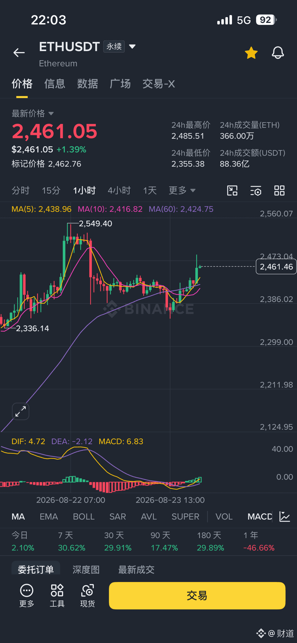Enable the BOLL indicator
This screenshot has width=297, height=643.
click(84, 517)
